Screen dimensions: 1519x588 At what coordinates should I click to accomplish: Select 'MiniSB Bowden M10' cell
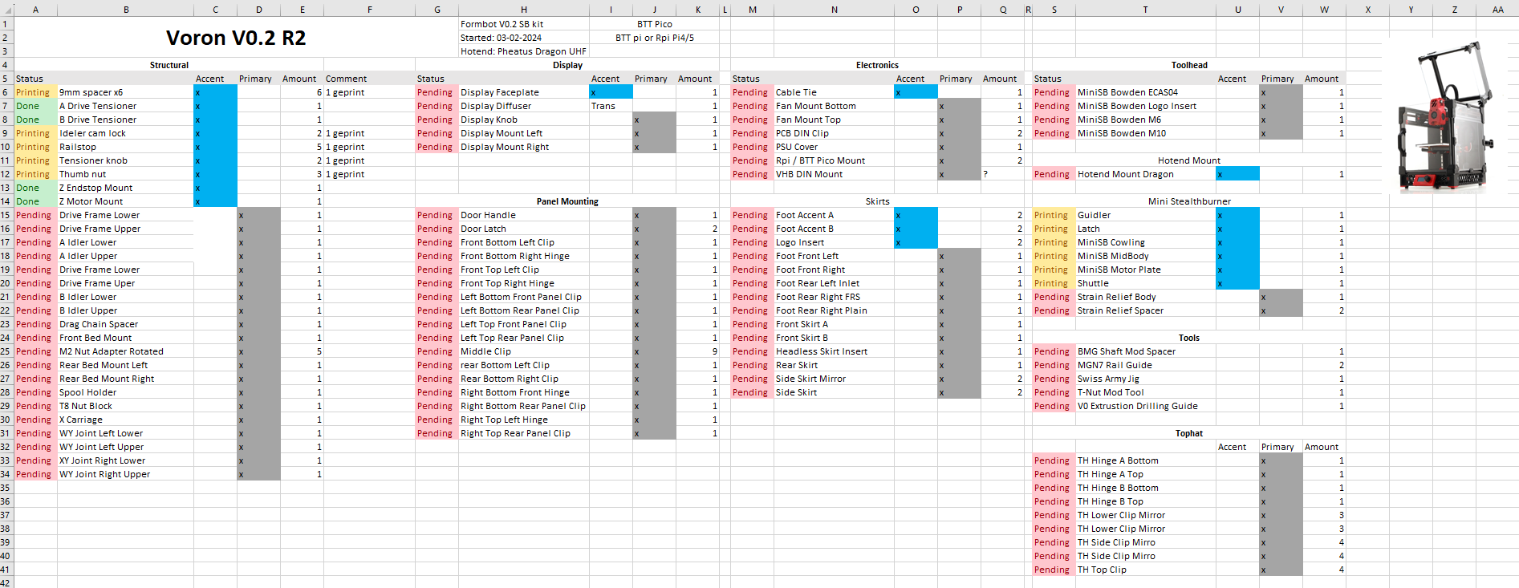(1145, 133)
